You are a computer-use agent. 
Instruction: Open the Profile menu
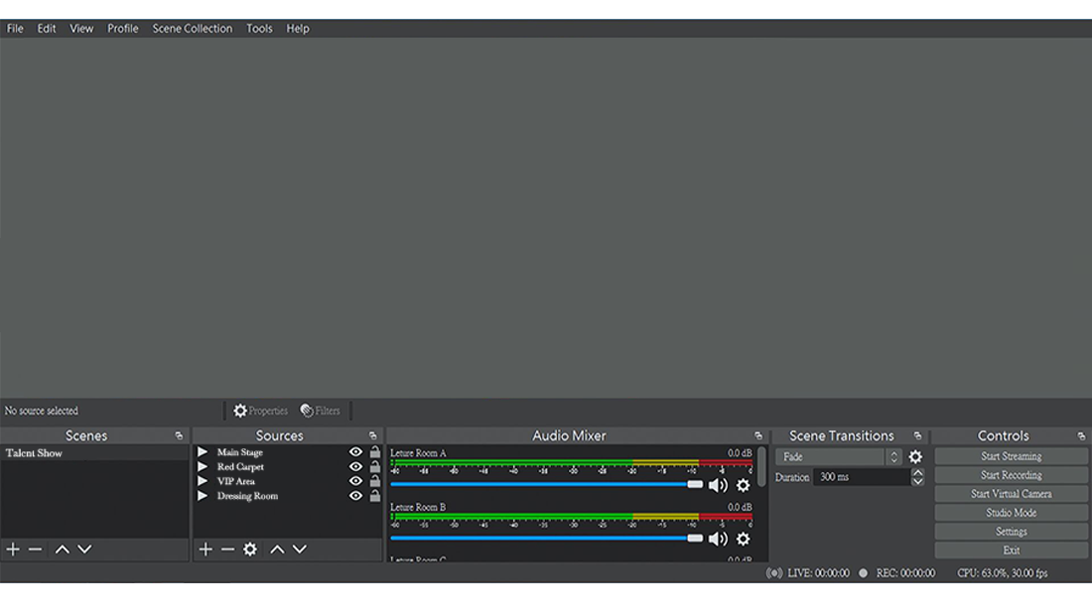(122, 29)
